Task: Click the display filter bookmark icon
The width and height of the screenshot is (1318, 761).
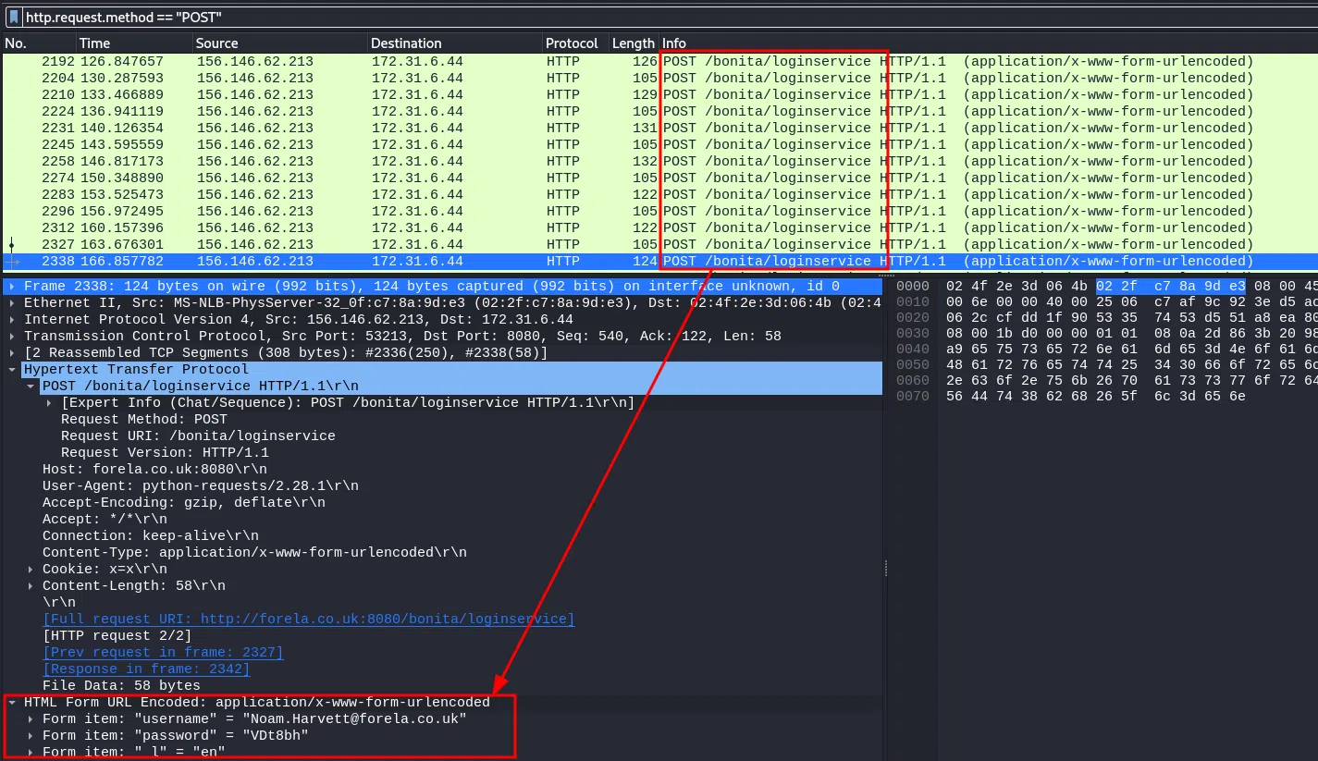Action: (14, 17)
